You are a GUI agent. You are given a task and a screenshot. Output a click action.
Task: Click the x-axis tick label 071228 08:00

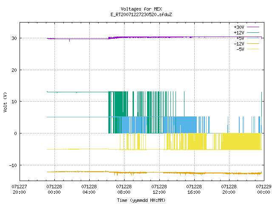[x=124, y=190]
